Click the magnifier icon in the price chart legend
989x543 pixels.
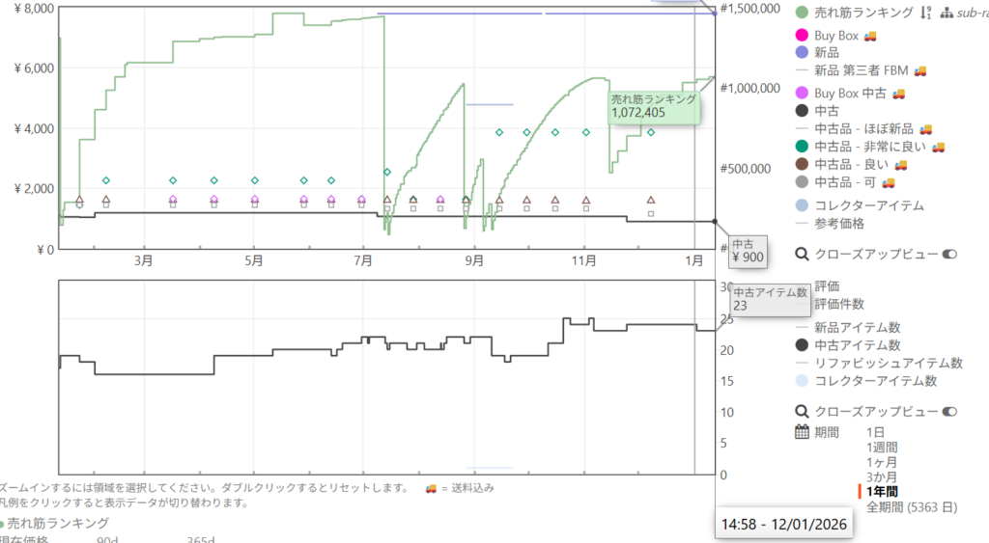(802, 254)
